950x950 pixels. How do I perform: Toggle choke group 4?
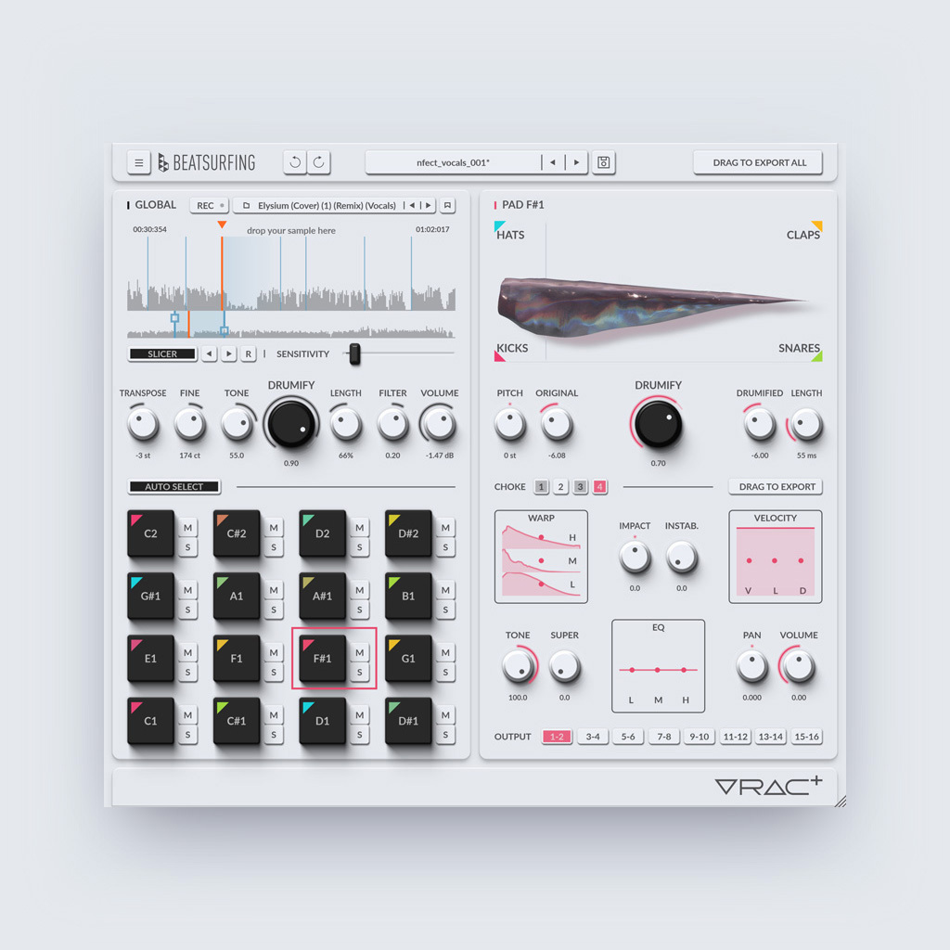[x=600, y=486]
